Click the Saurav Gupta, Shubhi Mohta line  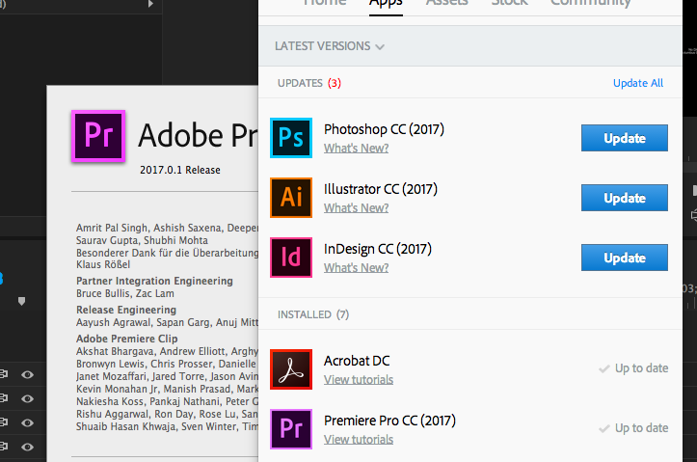(x=143, y=240)
